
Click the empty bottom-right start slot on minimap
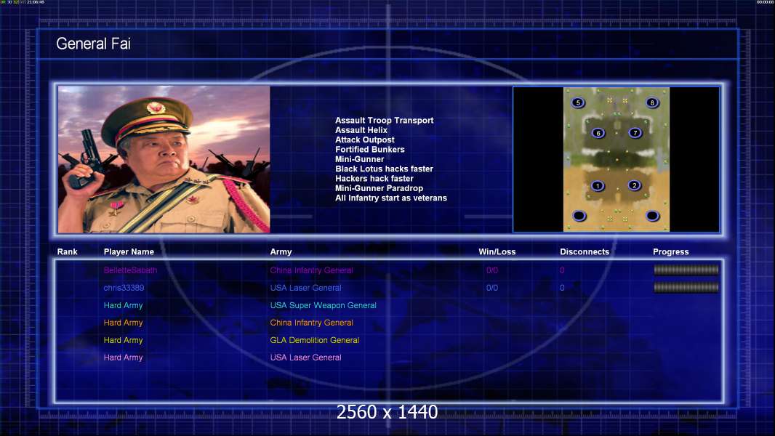(652, 216)
